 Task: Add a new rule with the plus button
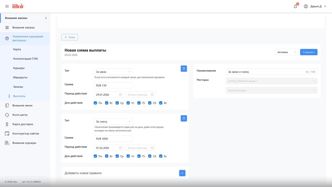point(182,173)
